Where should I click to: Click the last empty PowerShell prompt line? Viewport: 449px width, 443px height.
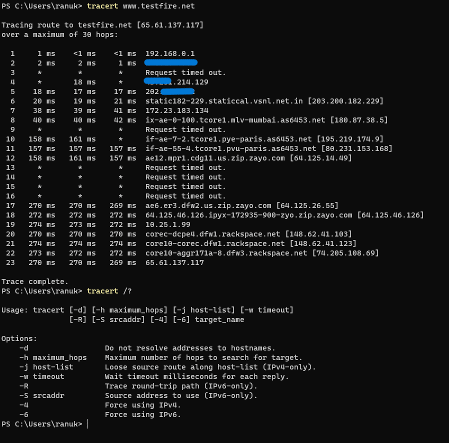click(44, 424)
